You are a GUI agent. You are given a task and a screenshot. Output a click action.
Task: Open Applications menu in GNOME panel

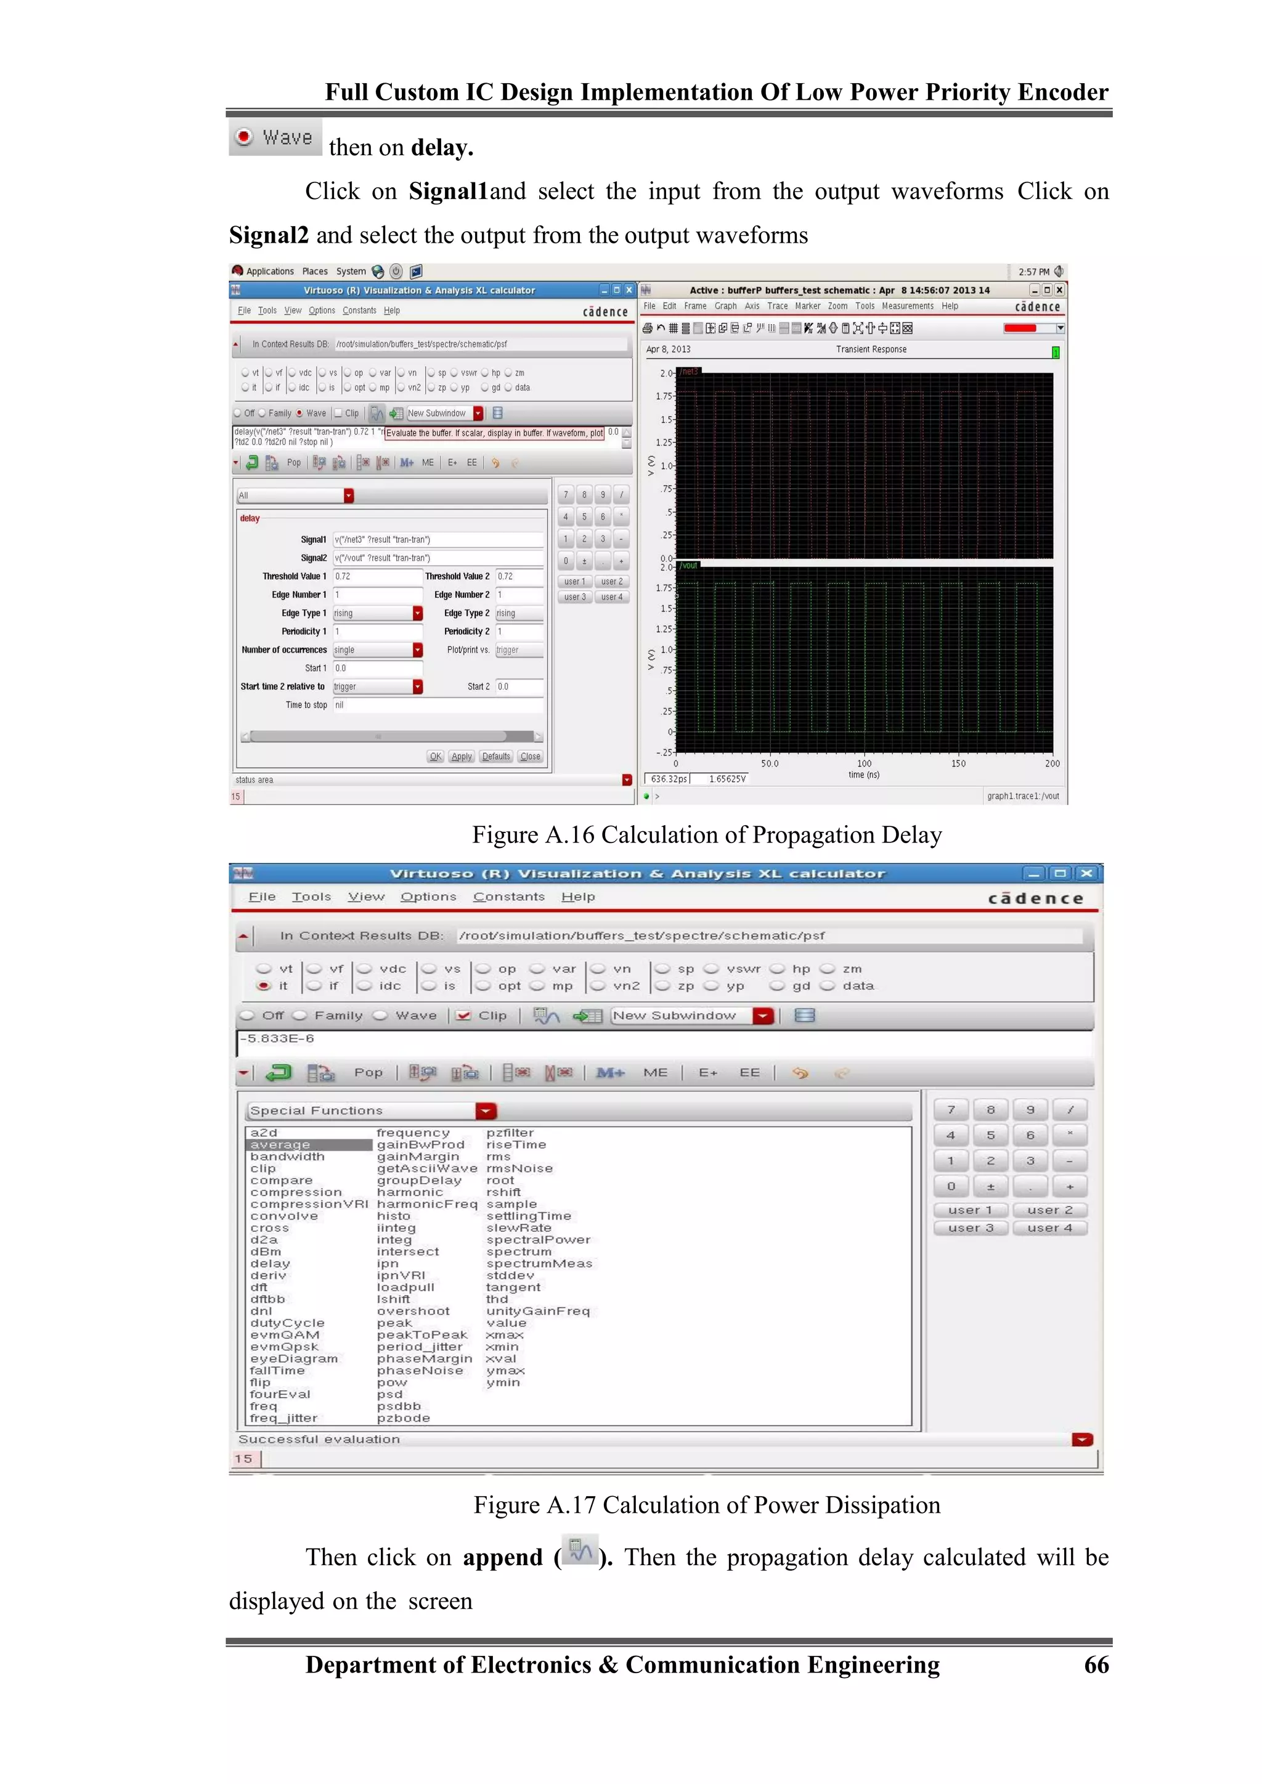270,271
